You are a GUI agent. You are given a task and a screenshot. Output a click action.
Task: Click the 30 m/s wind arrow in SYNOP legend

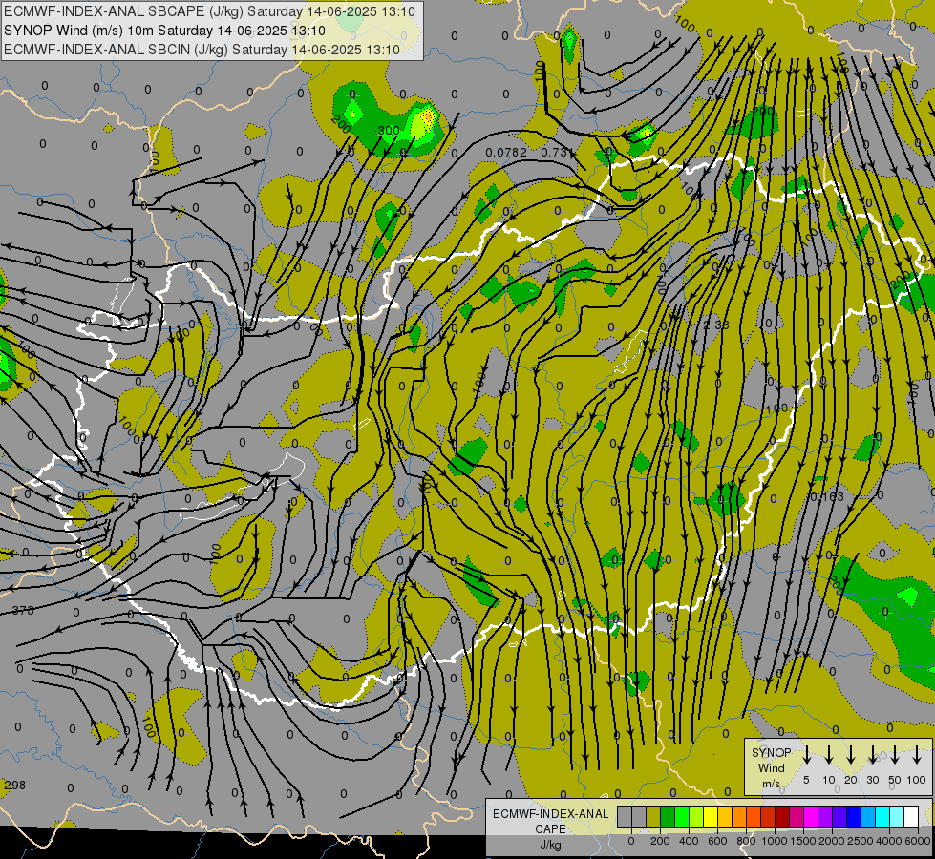pyautogui.click(x=873, y=755)
